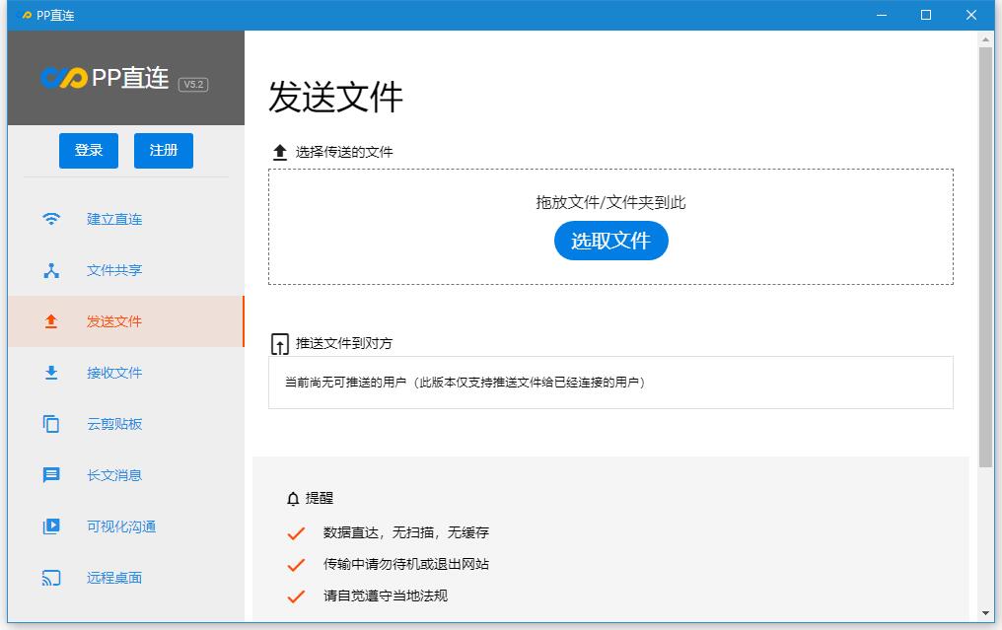Click the cast screen icon beside 远程桌面
Image resolution: width=1002 pixels, height=630 pixels.
[51, 578]
